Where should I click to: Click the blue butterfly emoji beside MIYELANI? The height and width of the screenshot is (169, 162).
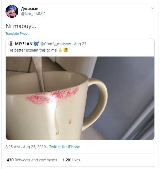tap(36, 44)
